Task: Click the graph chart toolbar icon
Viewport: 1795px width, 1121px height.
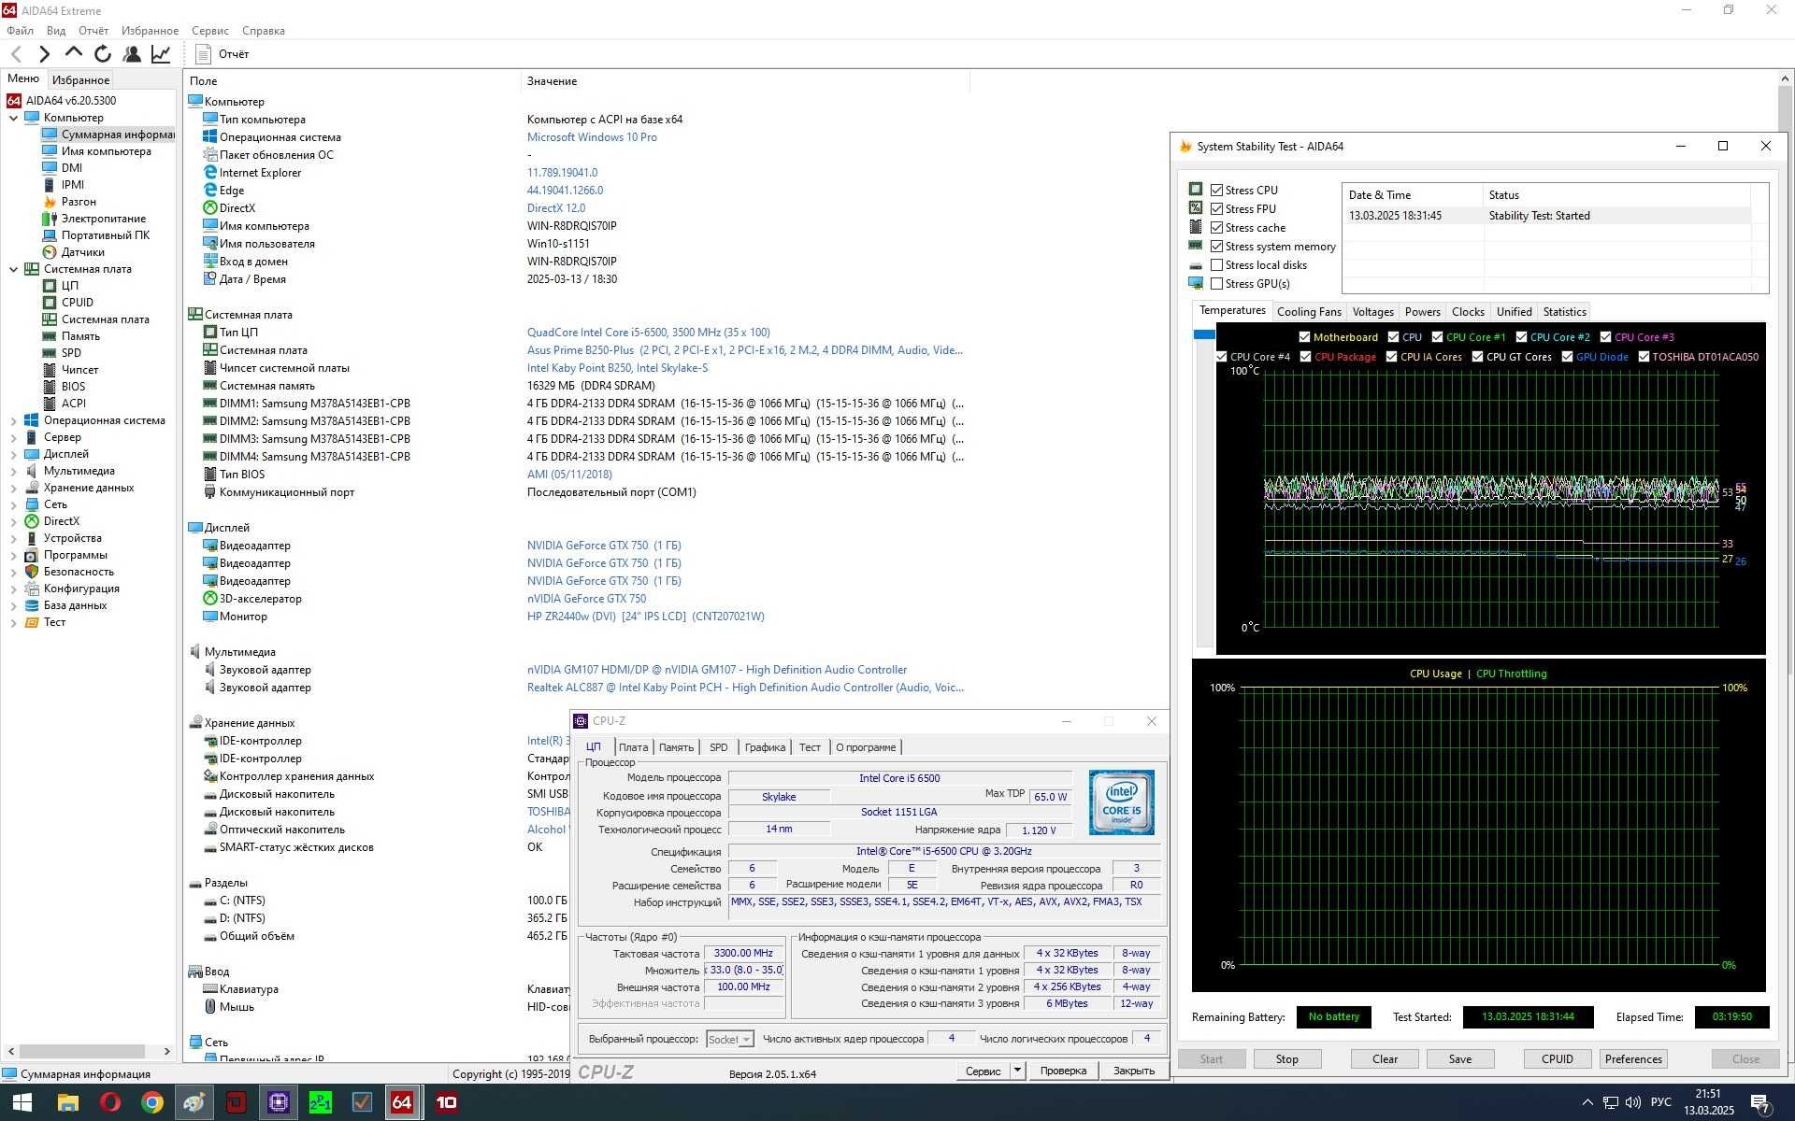Action: 161,54
